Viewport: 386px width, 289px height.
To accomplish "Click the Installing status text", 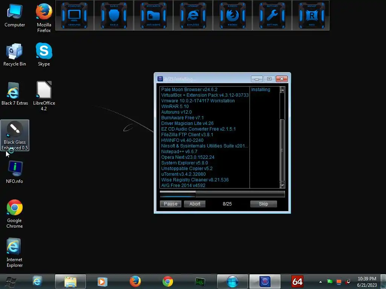I will point(261,90).
